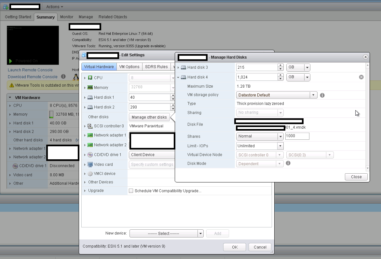Select the Virtual Hardware tab
The width and height of the screenshot is (381, 259).
99,67
